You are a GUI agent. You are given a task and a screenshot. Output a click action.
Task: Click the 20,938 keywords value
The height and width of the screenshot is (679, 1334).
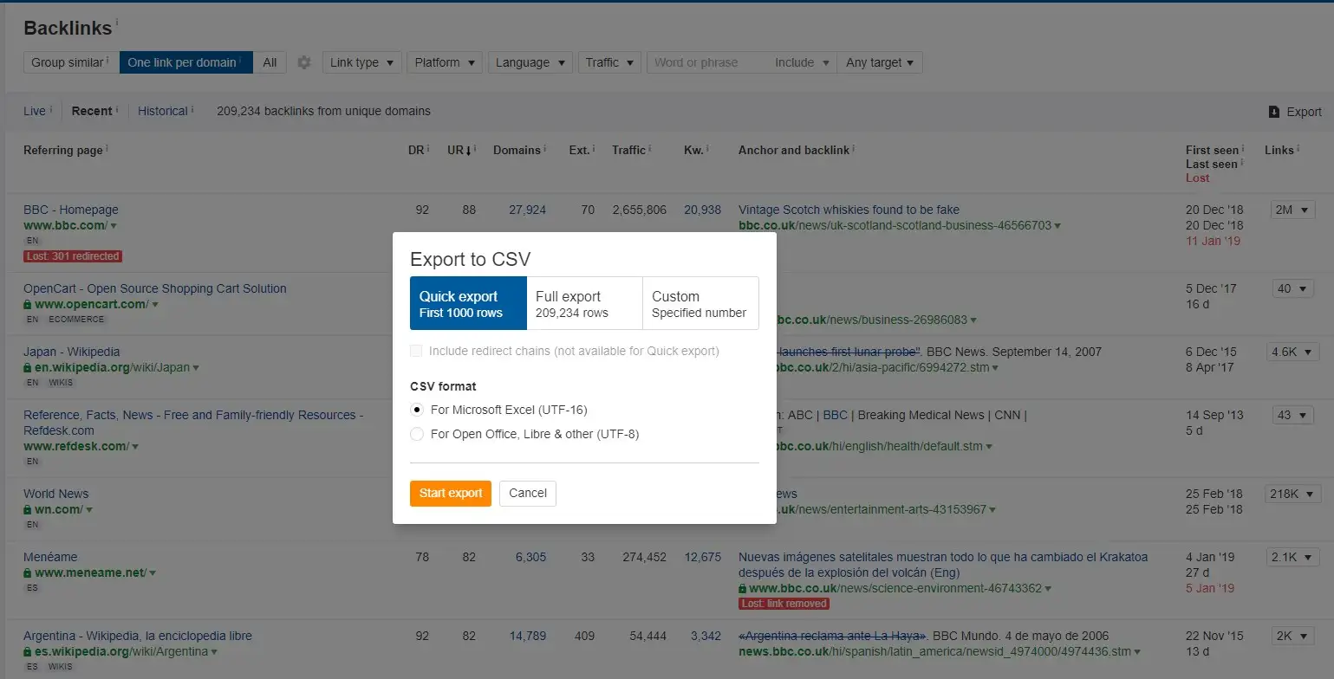pos(703,210)
